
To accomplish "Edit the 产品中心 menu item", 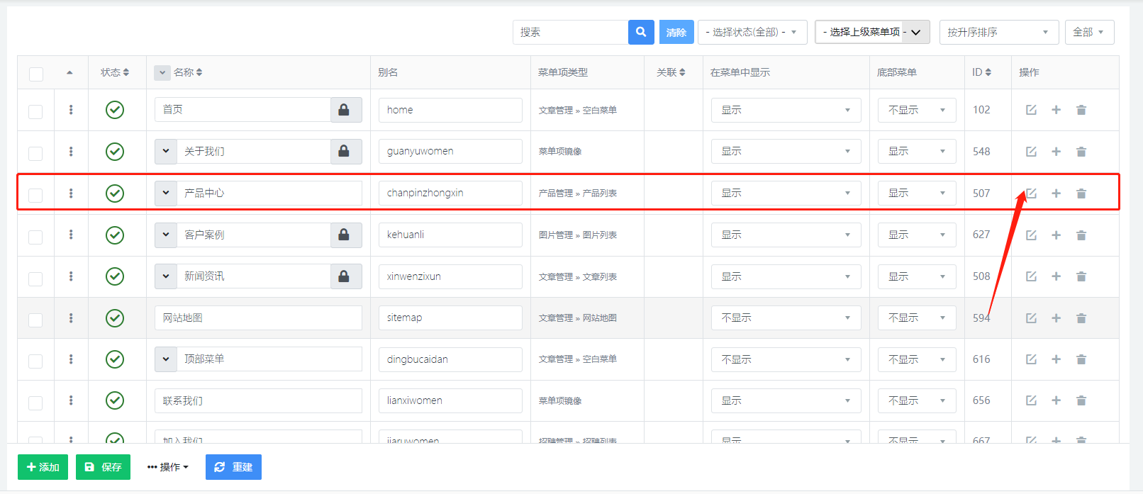I will (1031, 193).
